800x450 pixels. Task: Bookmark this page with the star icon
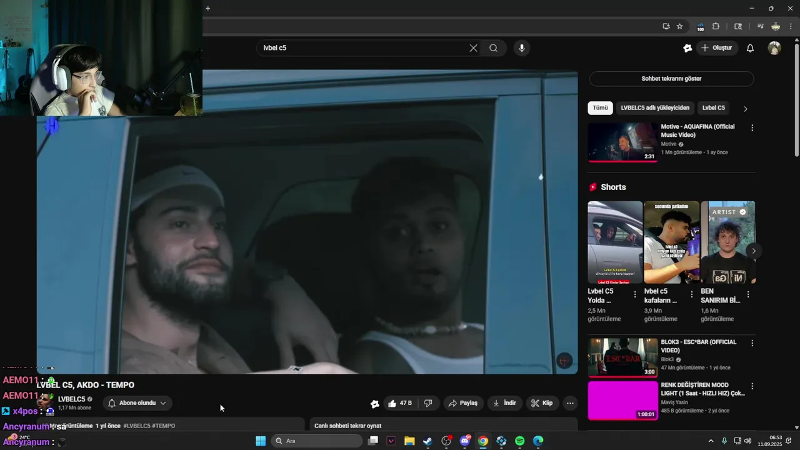point(679,26)
